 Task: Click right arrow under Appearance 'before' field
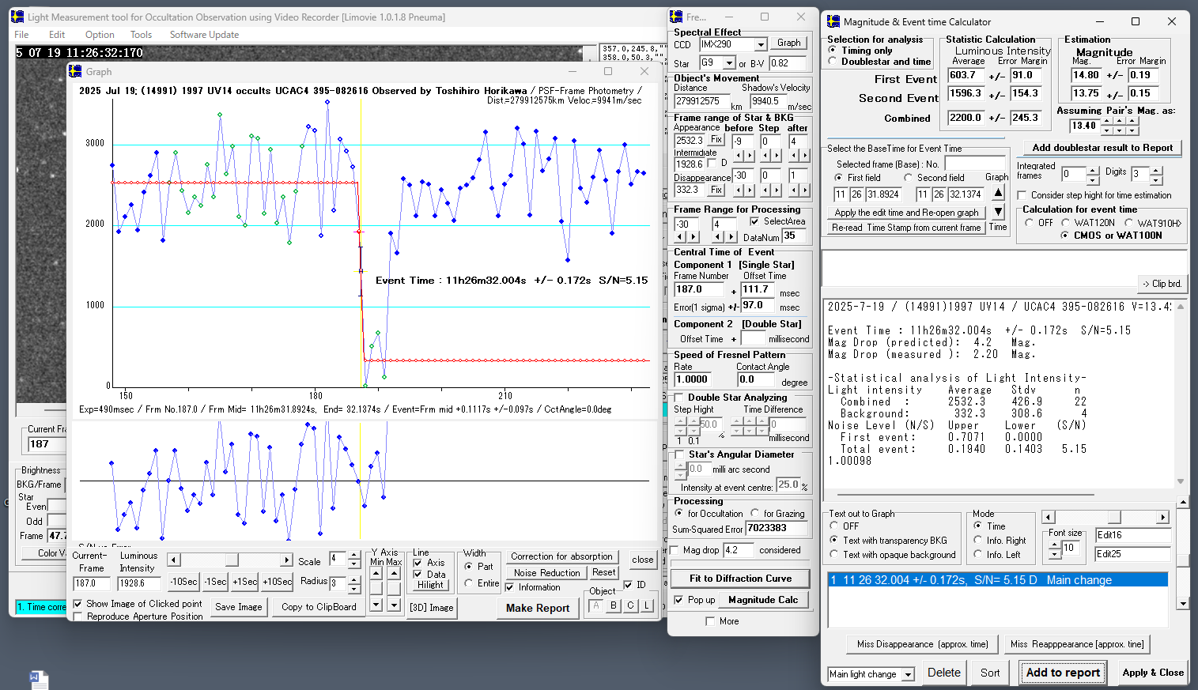tap(749, 156)
